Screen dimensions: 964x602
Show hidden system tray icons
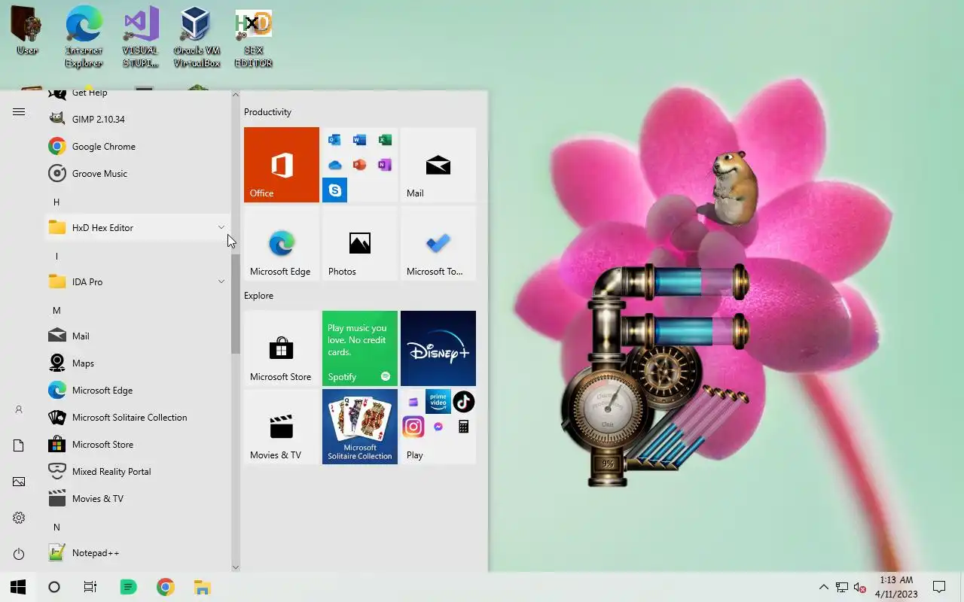(823, 587)
